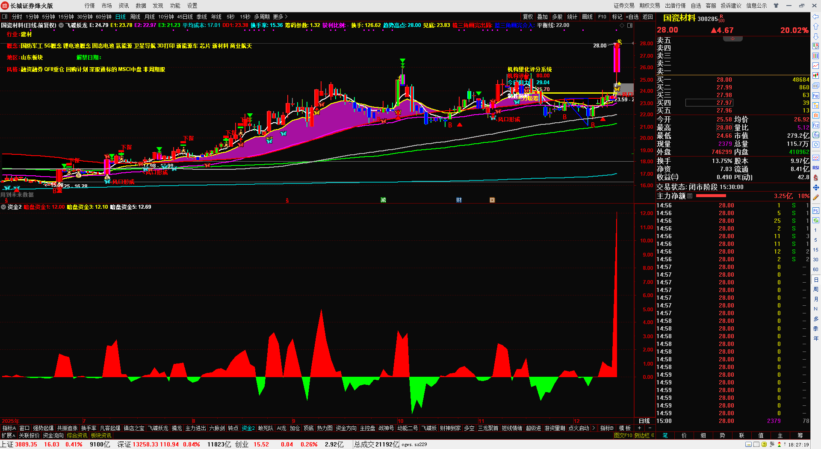Open dropdown beside 国瓷材料 chart title
Screen dimensions: 821x449
61,25
